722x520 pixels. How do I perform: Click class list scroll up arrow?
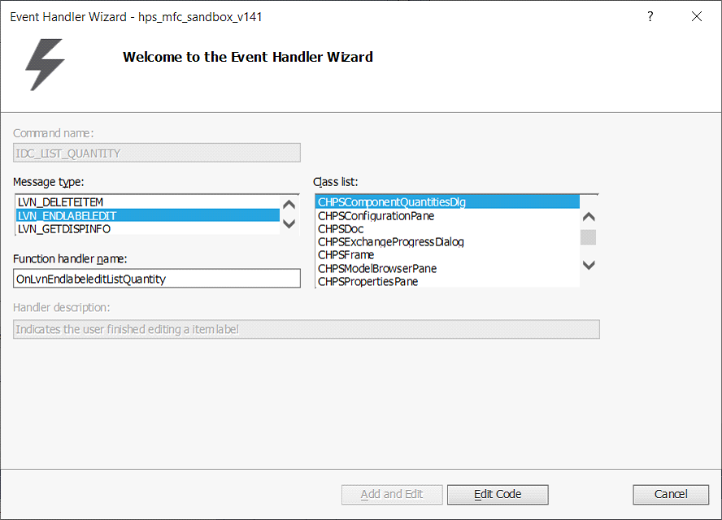(x=589, y=217)
